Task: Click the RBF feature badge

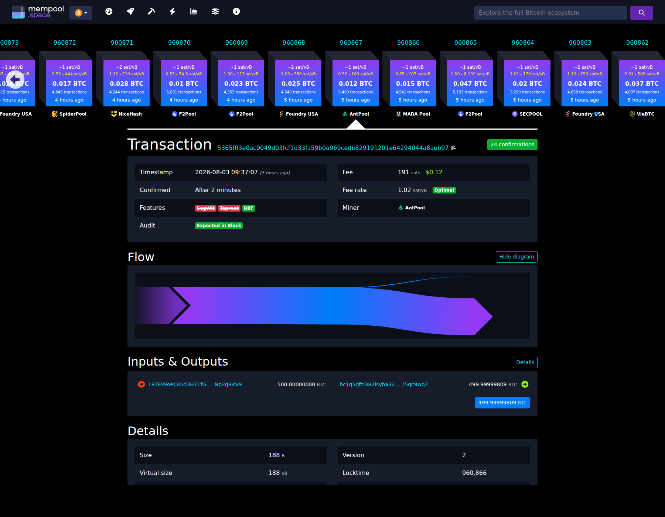Action: (249, 208)
